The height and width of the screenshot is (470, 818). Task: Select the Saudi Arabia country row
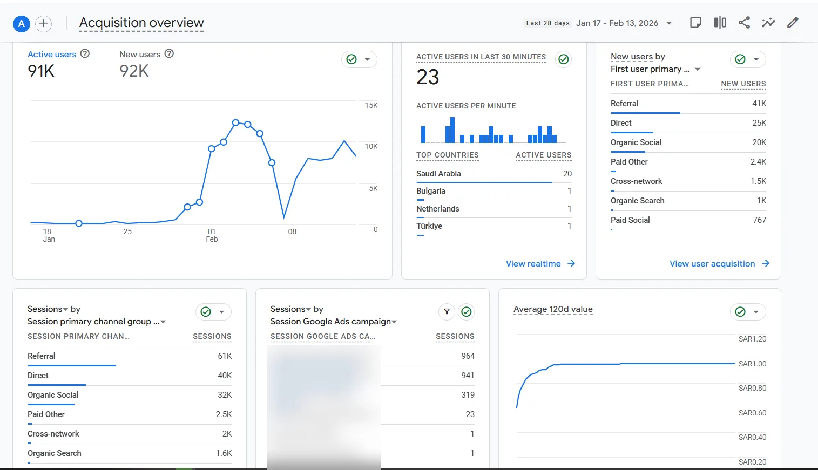pyautogui.click(x=494, y=174)
